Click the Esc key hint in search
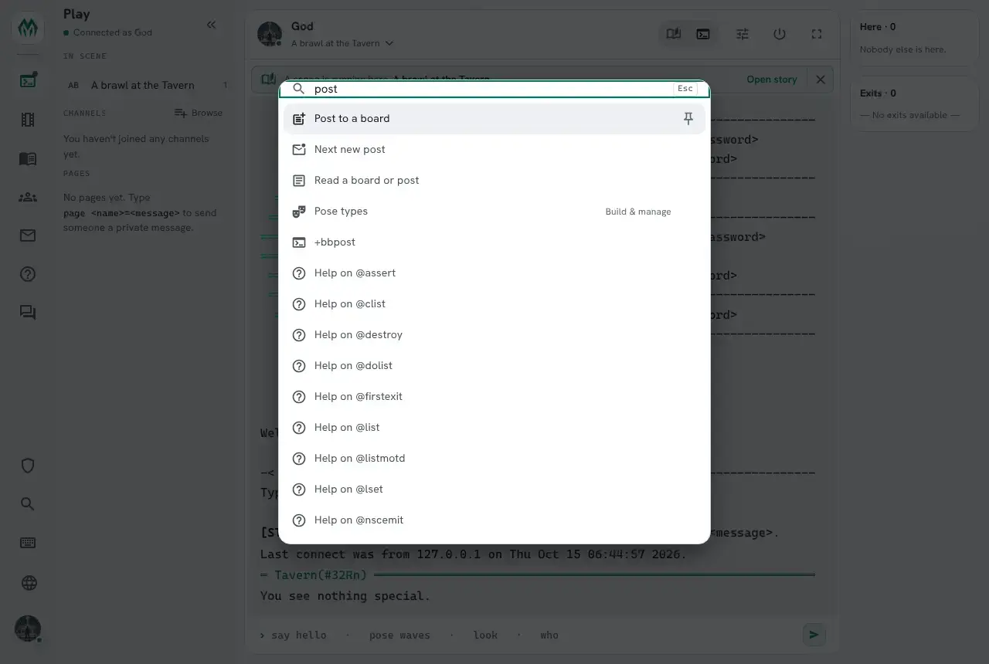 tap(685, 89)
